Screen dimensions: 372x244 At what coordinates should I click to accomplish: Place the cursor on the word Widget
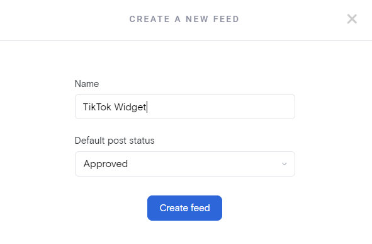pos(130,107)
